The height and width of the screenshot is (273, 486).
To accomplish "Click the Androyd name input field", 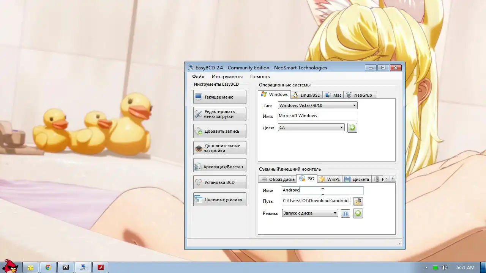I will tap(323, 190).
